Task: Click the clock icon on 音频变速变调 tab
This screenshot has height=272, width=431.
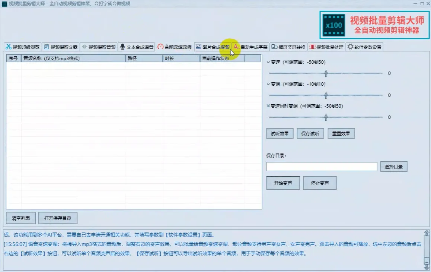Action: point(160,47)
